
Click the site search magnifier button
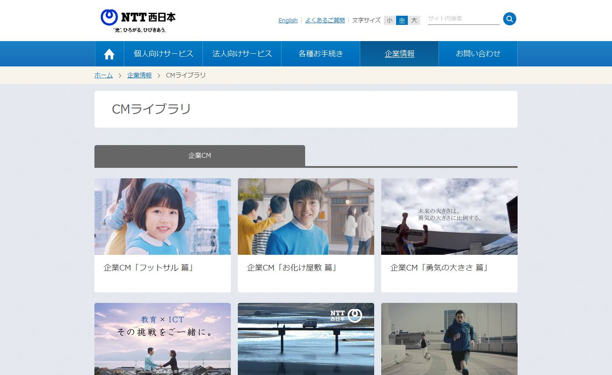pos(509,19)
